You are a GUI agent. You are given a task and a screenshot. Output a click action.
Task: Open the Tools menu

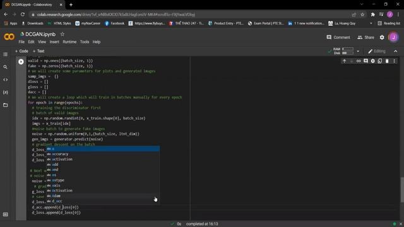point(85,42)
